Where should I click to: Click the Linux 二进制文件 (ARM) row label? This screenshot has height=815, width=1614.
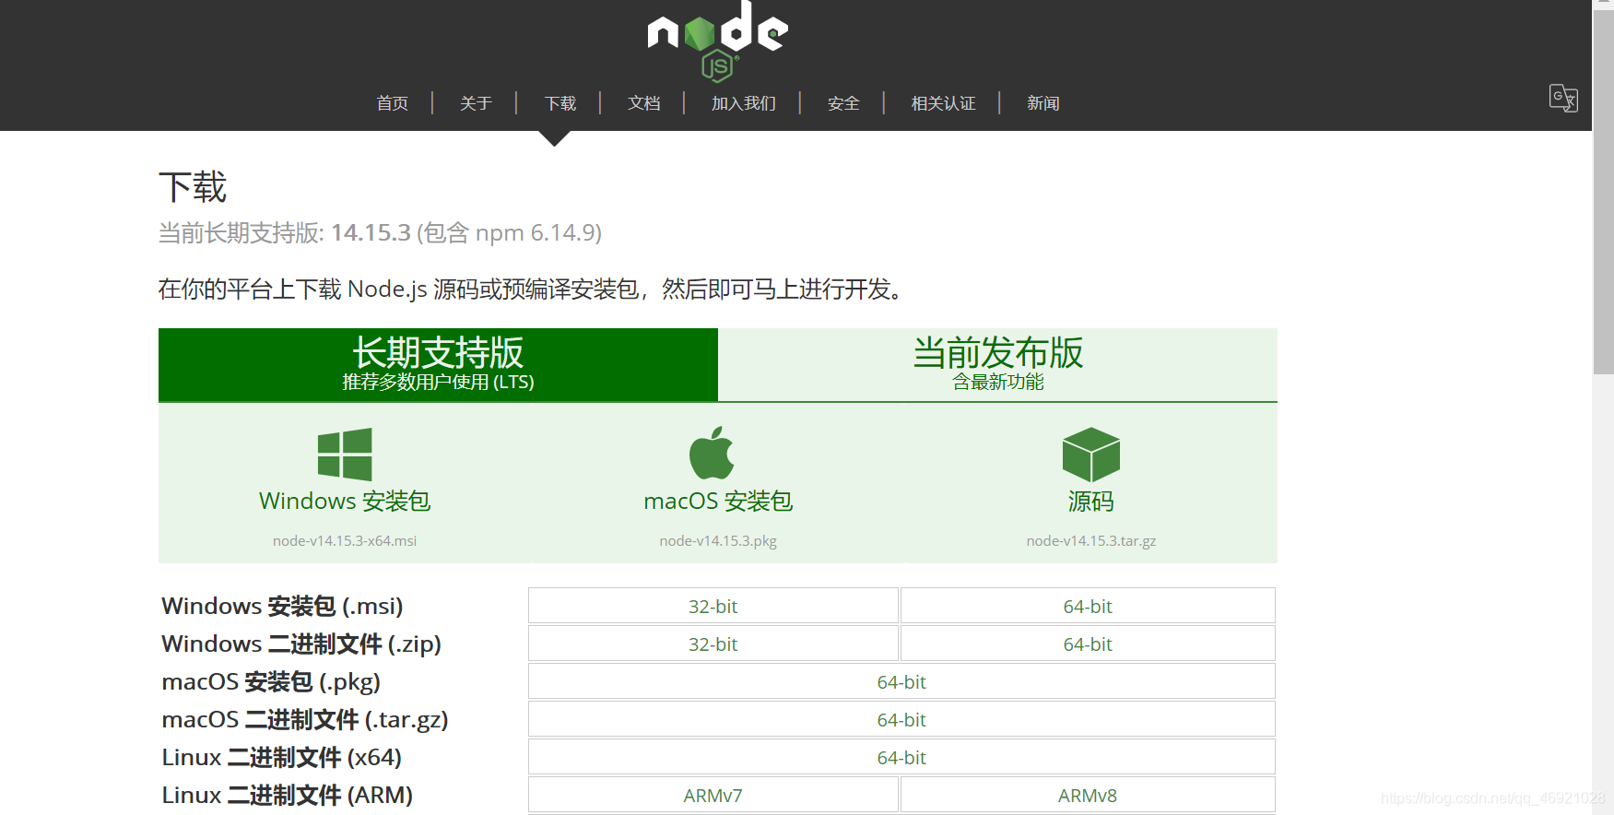(x=288, y=795)
